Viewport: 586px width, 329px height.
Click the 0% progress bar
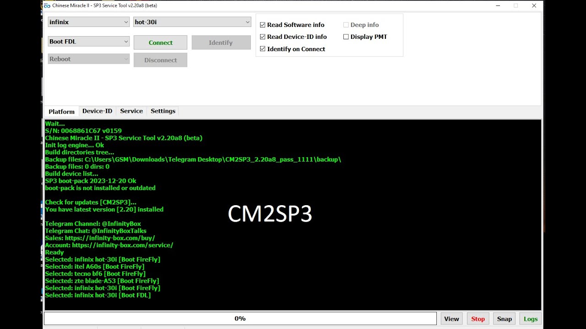[x=240, y=318]
